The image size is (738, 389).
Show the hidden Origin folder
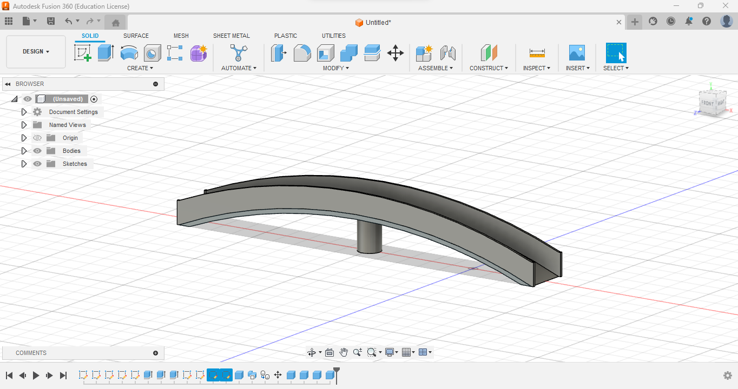37,138
